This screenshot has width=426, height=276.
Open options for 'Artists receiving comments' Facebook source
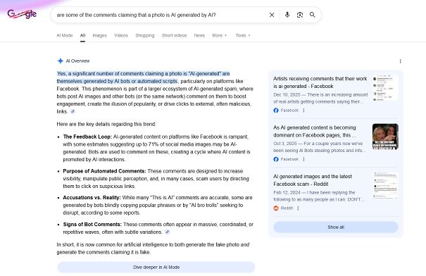coord(303,111)
